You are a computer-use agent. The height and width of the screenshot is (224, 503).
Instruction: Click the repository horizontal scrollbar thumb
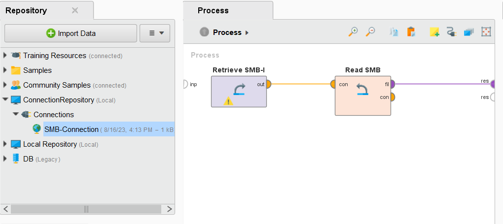[86, 209]
